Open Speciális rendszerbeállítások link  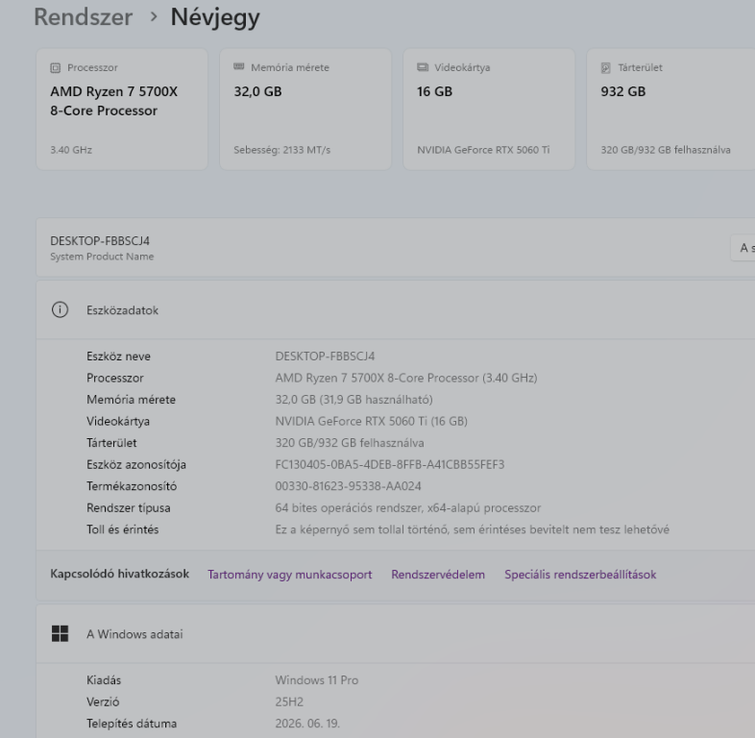(x=580, y=575)
